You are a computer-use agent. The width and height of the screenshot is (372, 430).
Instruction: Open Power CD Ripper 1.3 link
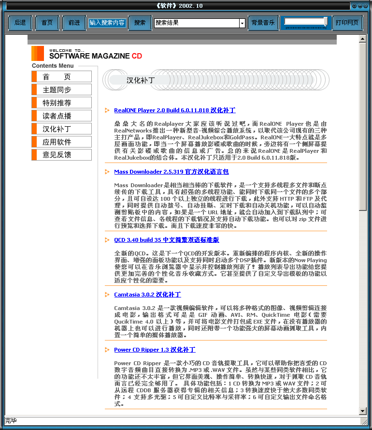(x=155, y=350)
